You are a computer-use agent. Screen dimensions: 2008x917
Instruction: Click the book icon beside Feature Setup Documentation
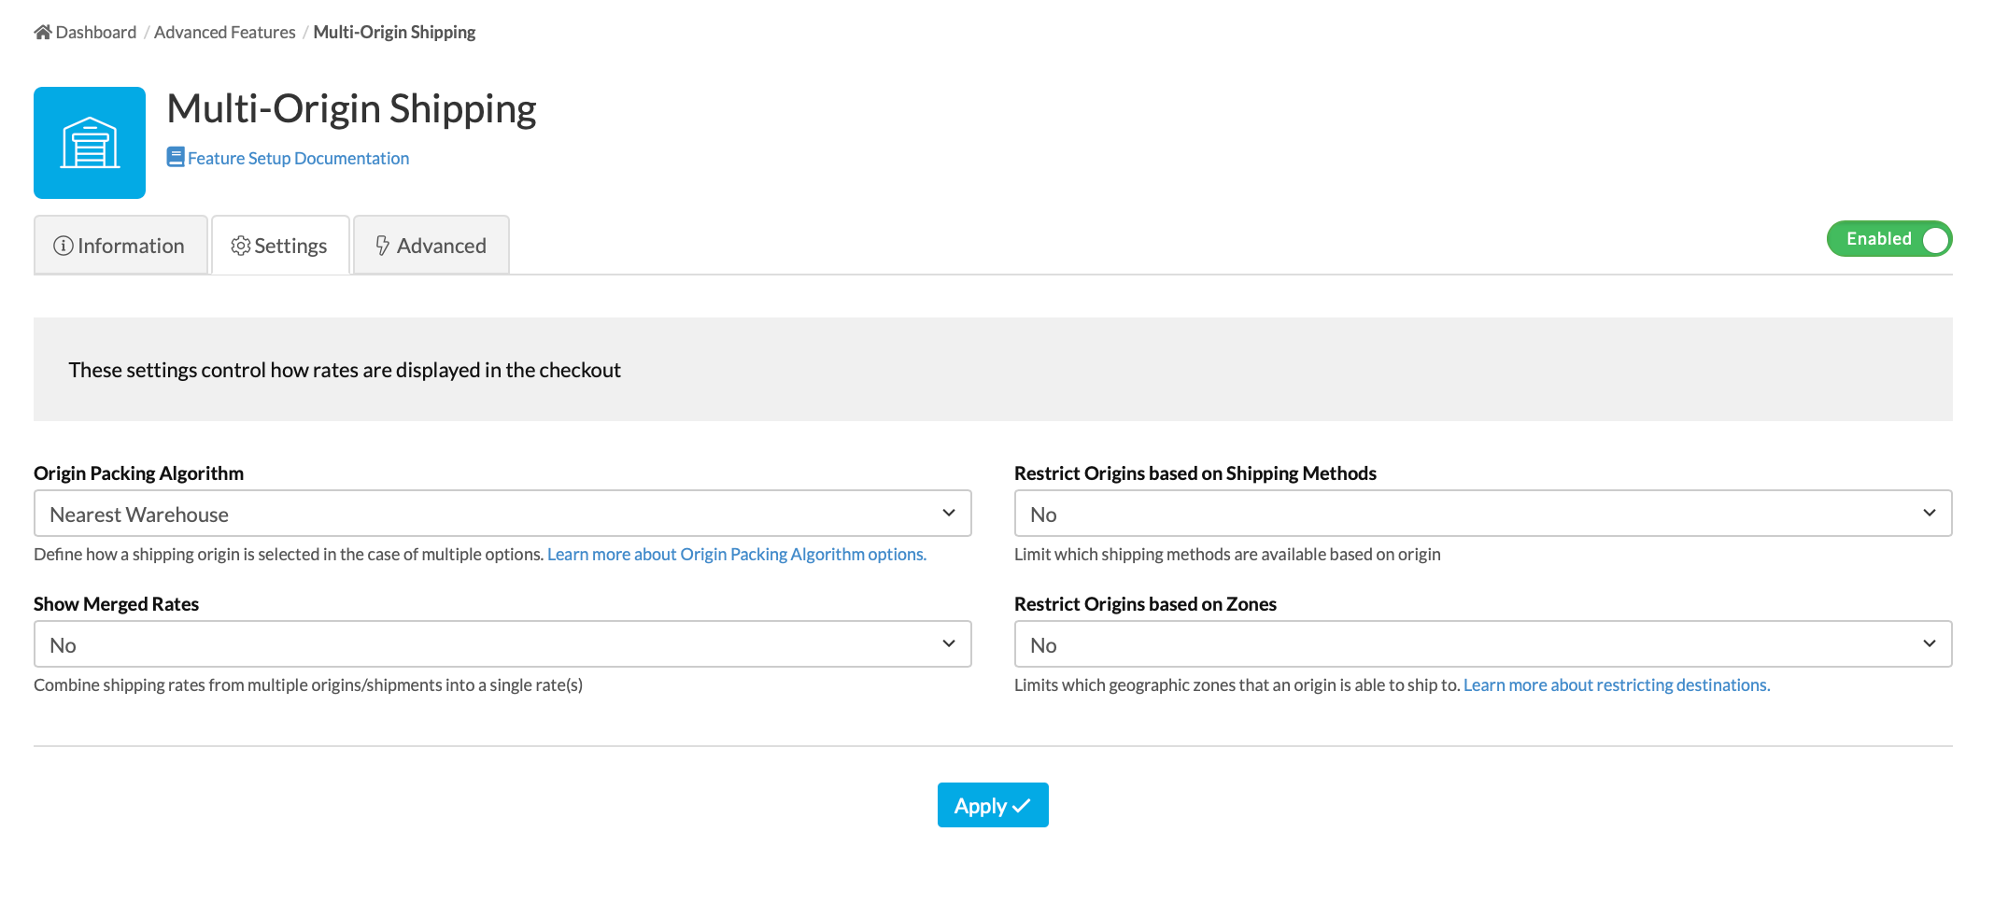pyautogui.click(x=176, y=157)
